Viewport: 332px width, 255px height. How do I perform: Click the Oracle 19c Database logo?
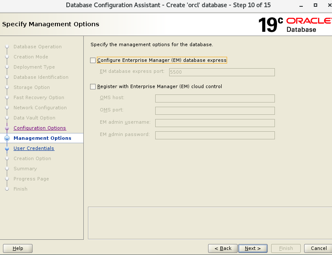click(295, 25)
